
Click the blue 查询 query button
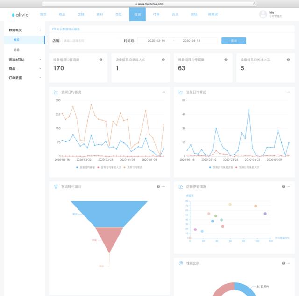coord(234,41)
